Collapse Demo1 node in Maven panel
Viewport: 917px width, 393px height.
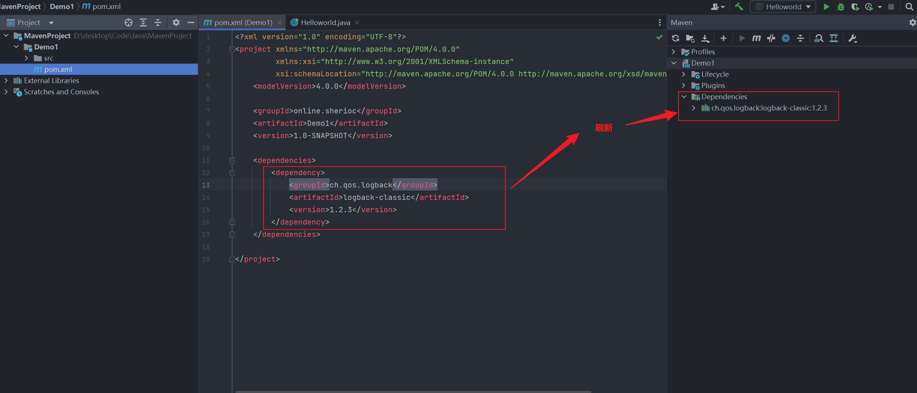tap(674, 63)
